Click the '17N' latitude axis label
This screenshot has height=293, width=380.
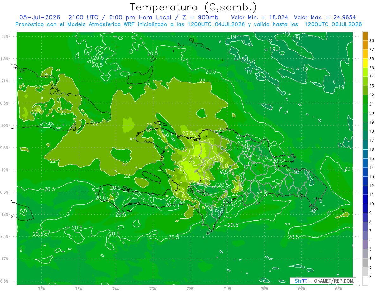point(5,259)
